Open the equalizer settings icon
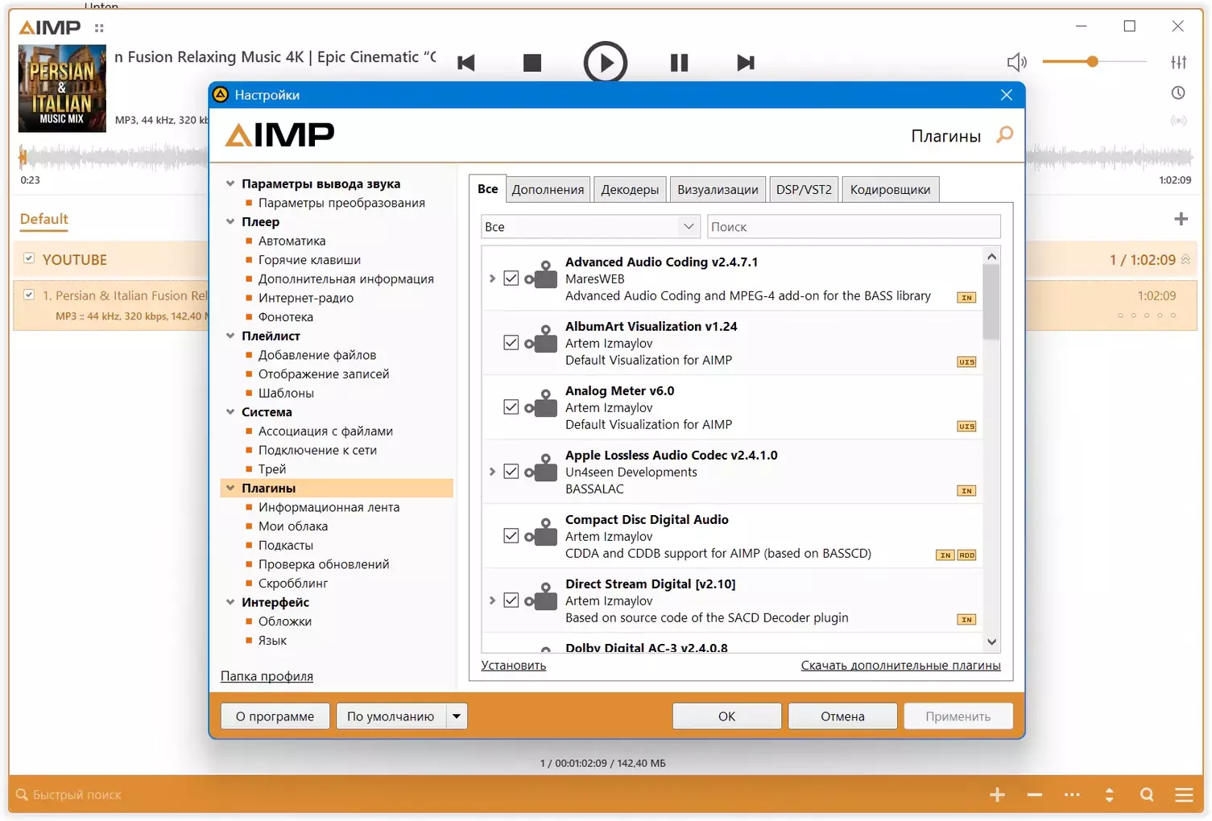 click(x=1178, y=62)
